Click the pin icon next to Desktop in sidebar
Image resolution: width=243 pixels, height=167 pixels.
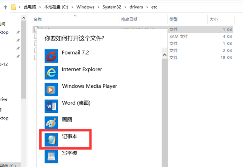[x=18, y=32]
